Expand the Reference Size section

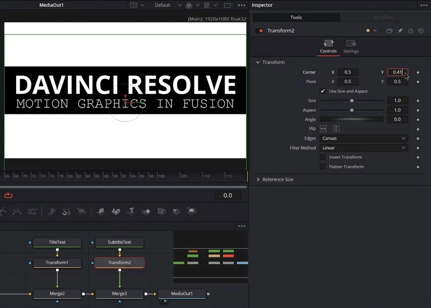coord(258,180)
